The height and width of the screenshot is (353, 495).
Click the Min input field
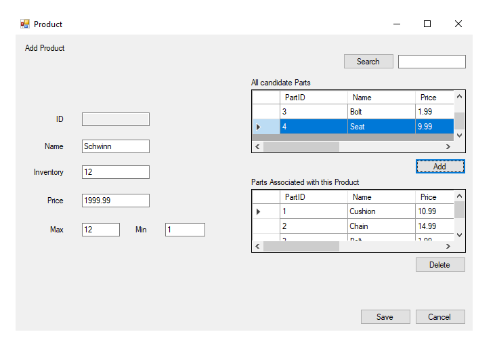[x=185, y=230]
